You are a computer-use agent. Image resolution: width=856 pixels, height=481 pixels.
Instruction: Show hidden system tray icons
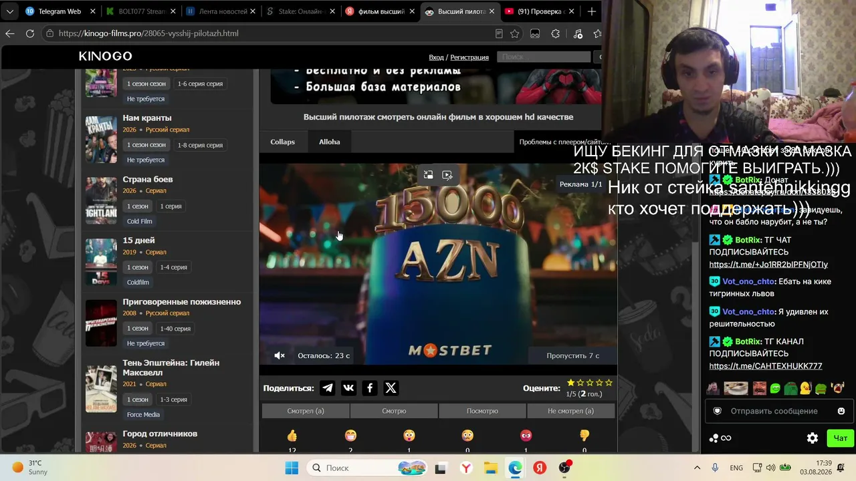click(697, 468)
